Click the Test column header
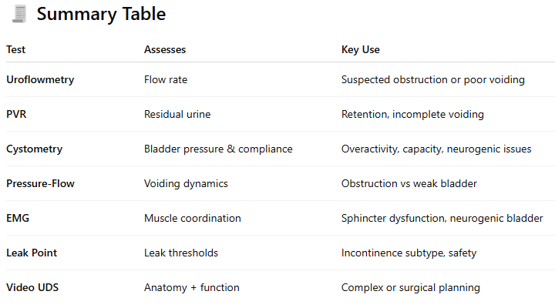 coord(16,49)
